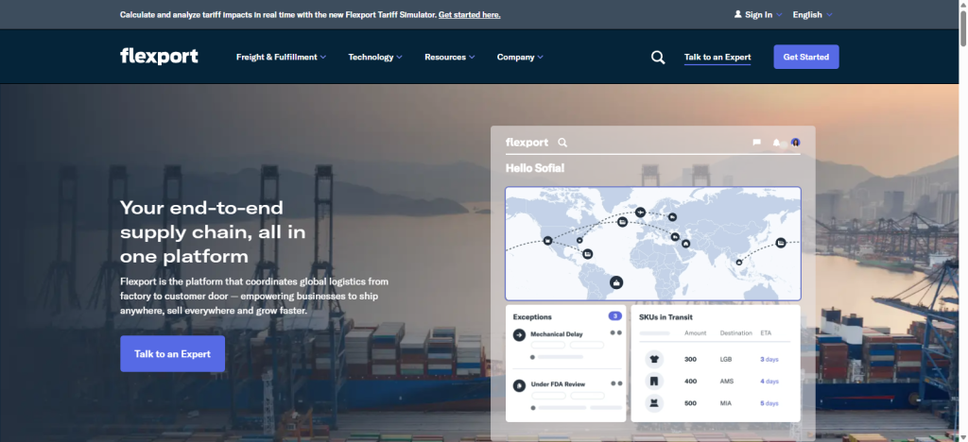Click 'SKUs in Transit' heading
The width and height of the screenshot is (968, 442).
click(665, 317)
